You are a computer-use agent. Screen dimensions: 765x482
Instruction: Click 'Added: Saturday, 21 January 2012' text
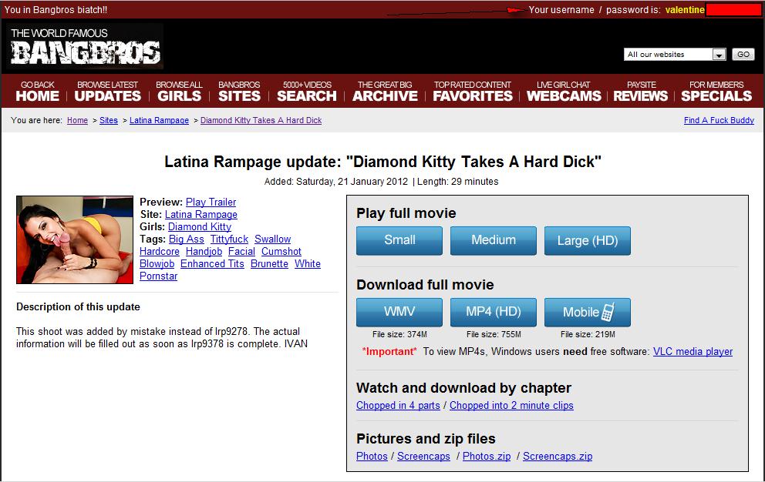[335, 181]
